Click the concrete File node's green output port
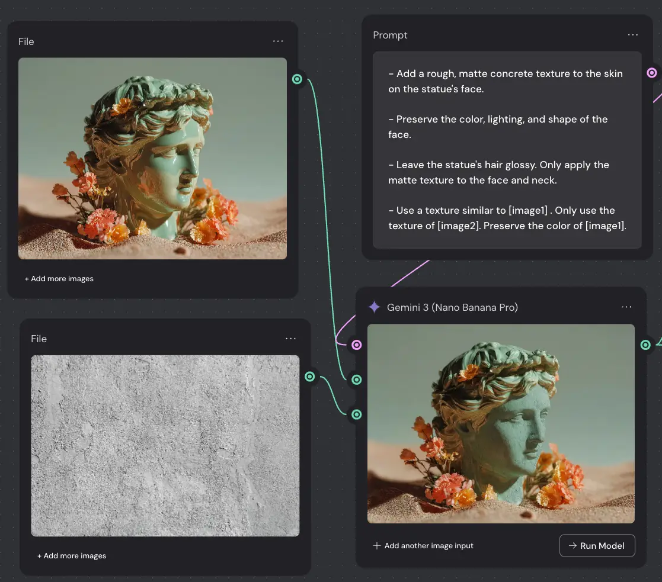This screenshot has height=582, width=662. (x=310, y=377)
